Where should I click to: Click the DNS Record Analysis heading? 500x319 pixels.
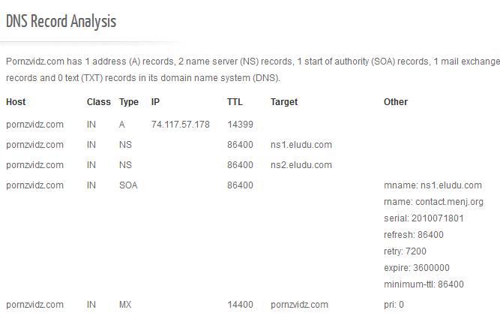point(61,21)
